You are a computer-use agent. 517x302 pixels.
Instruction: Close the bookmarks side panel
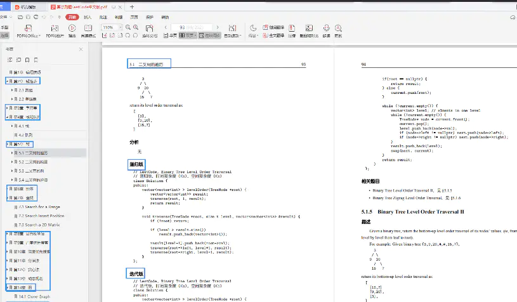tap(81, 49)
